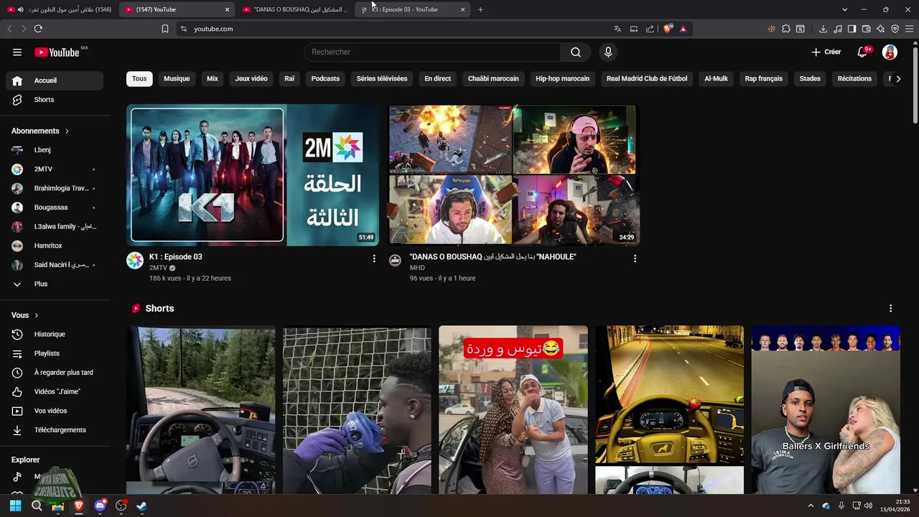Screen dimensions: 919x517
Task: Open the media control music note icon
Action: click(837, 29)
